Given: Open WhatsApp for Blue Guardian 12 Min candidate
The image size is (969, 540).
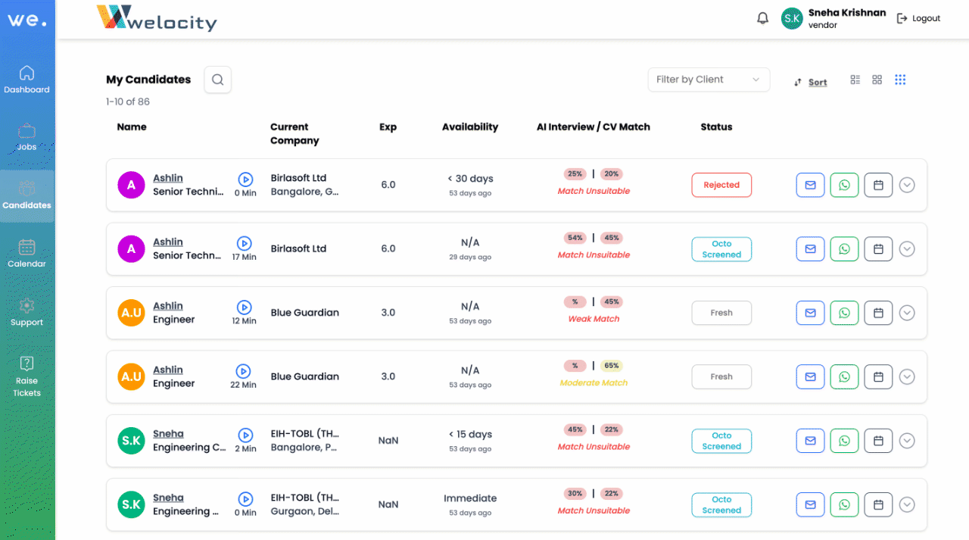Looking at the screenshot, I should coord(844,313).
